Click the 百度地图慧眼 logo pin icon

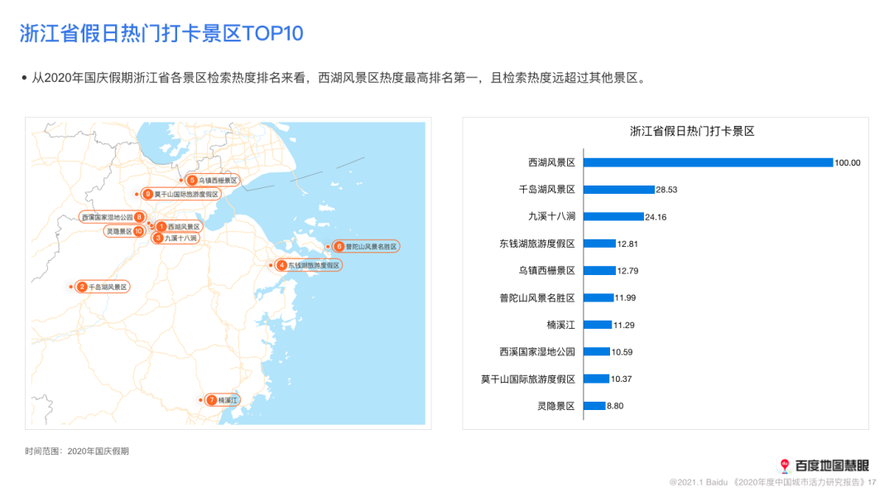coord(785,466)
